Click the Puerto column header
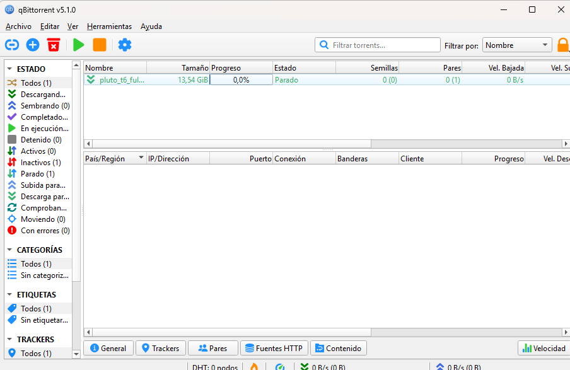The image size is (570, 370). [241, 159]
